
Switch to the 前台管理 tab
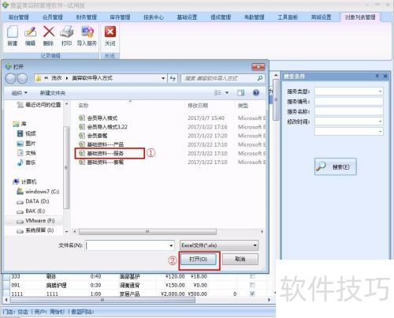[19, 17]
